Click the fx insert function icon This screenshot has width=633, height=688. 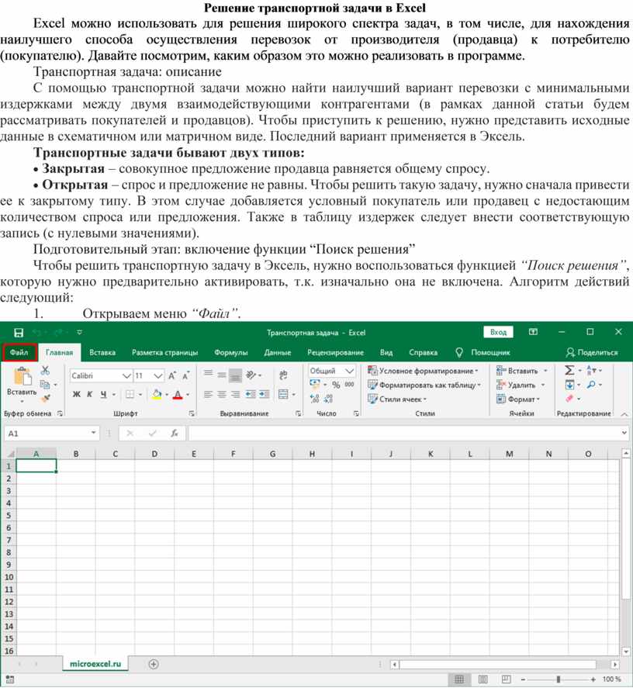(175, 433)
